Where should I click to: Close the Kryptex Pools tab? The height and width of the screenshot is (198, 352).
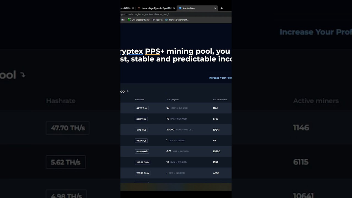click(215, 8)
